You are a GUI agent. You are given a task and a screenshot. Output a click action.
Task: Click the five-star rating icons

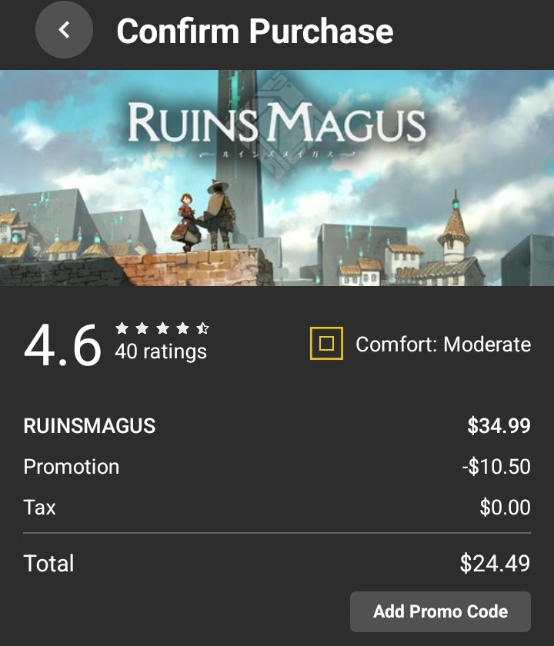pyautogui.click(x=162, y=328)
